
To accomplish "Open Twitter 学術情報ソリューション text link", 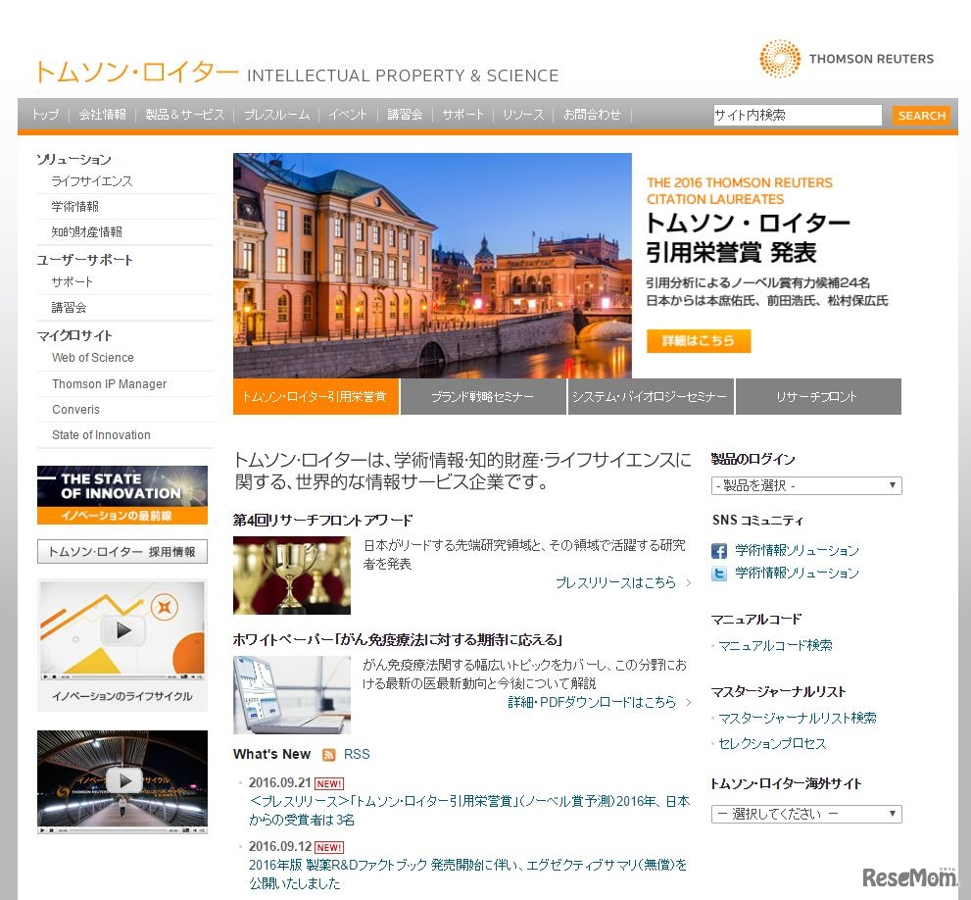I will coord(797,573).
